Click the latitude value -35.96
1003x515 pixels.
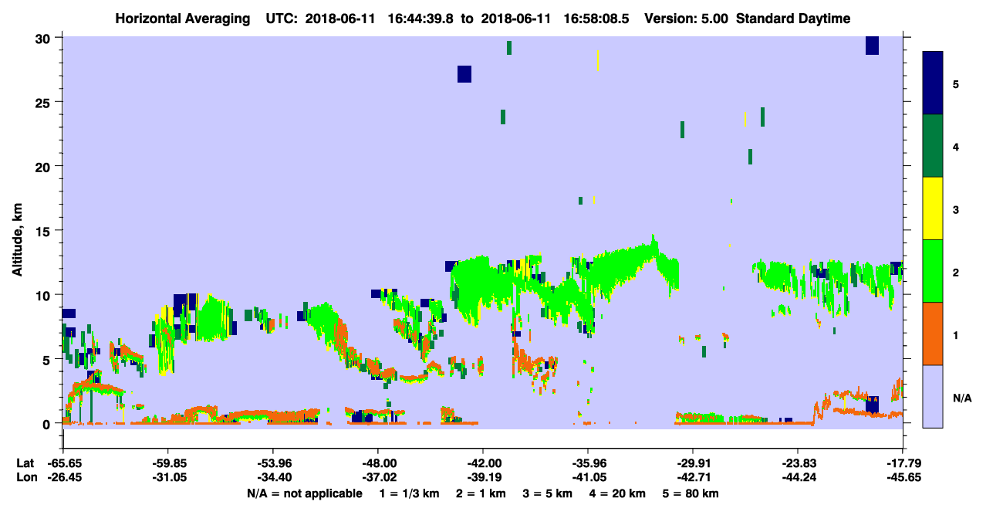tap(587, 463)
